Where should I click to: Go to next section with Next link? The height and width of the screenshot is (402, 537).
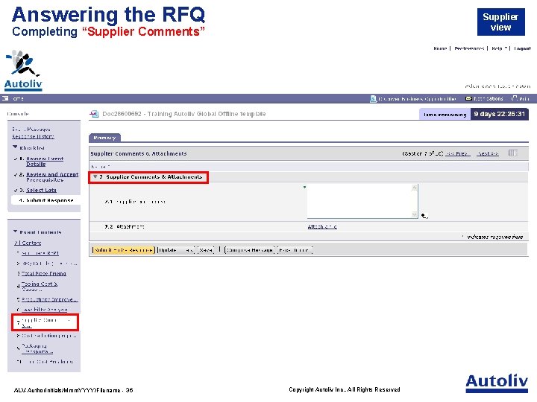click(x=488, y=154)
